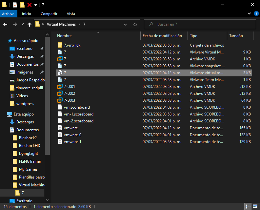Open pinned Descargas under Acceso rápido
The width and height of the screenshot is (260, 210).
click(25, 56)
